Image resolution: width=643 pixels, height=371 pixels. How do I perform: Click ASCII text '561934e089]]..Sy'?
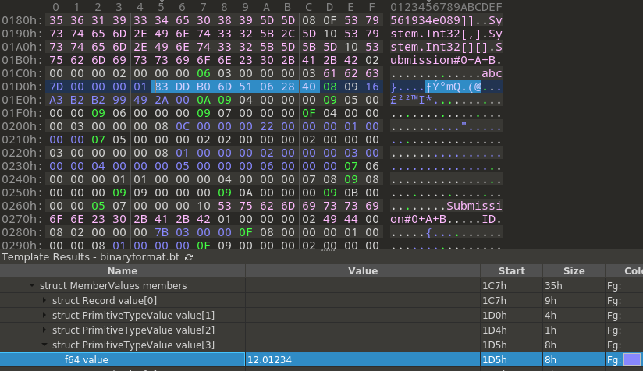[446, 20]
